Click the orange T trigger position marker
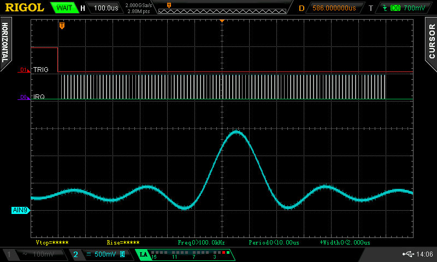The height and width of the screenshot is (262, 437). (62, 26)
